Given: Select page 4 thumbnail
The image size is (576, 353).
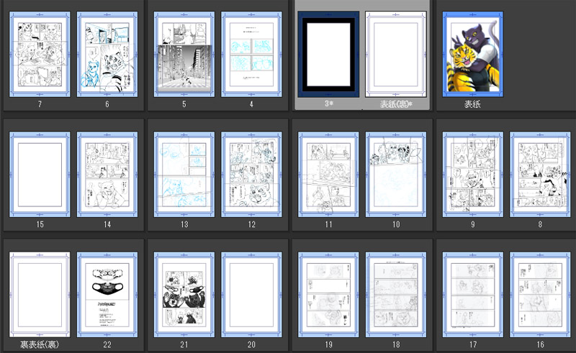Looking at the screenshot, I should [251, 55].
